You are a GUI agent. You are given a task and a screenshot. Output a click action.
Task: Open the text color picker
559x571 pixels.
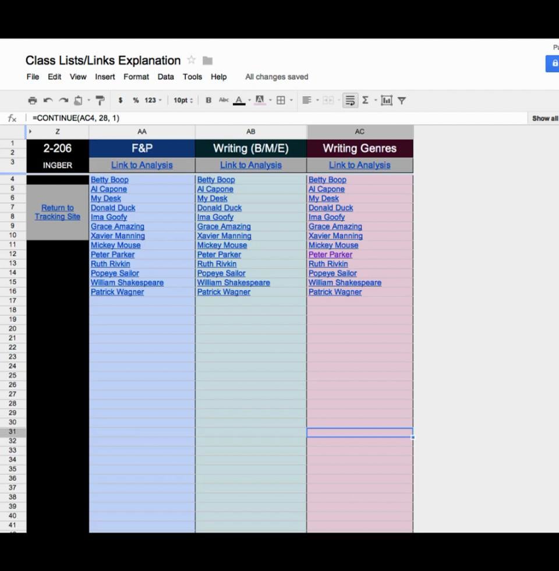coord(239,101)
